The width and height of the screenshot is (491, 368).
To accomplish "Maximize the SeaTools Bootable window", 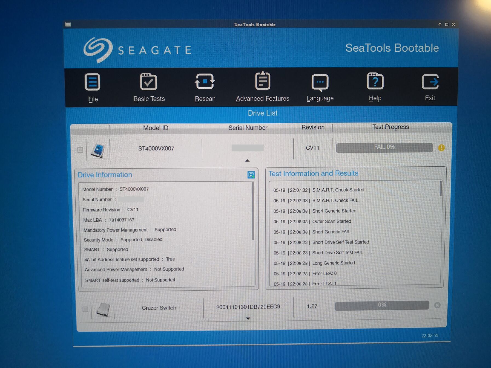I will click(x=447, y=24).
